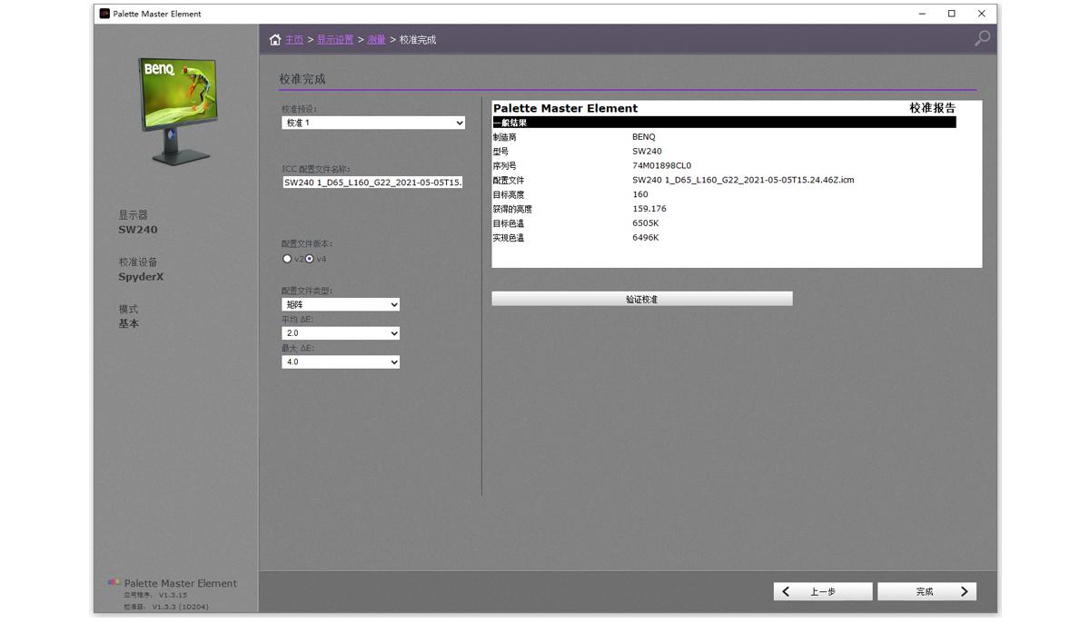
Task: Click the Palette Master Element logo at bottom left
Action: point(114,583)
